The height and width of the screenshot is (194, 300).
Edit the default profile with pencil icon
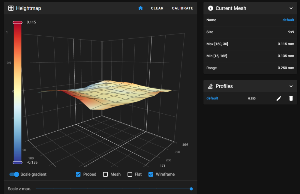(x=279, y=98)
